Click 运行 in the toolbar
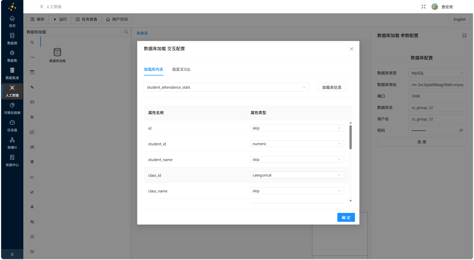 point(60,19)
